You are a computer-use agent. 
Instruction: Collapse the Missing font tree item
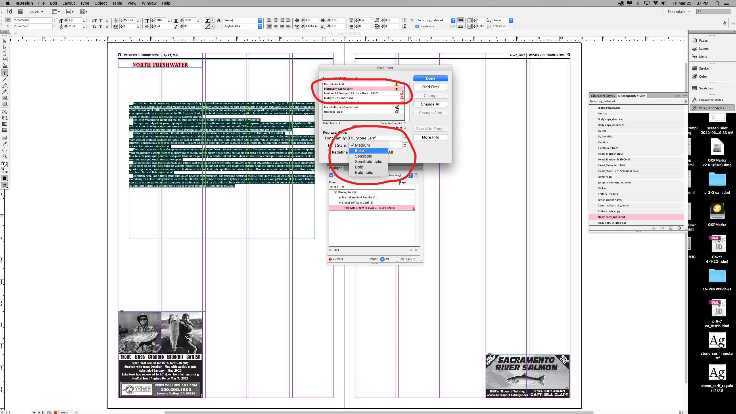point(336,192)
